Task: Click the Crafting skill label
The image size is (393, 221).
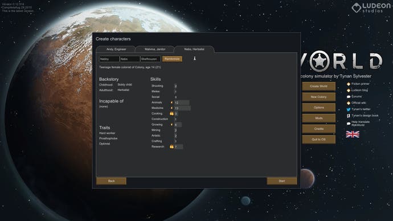Action: pos(157,141)
